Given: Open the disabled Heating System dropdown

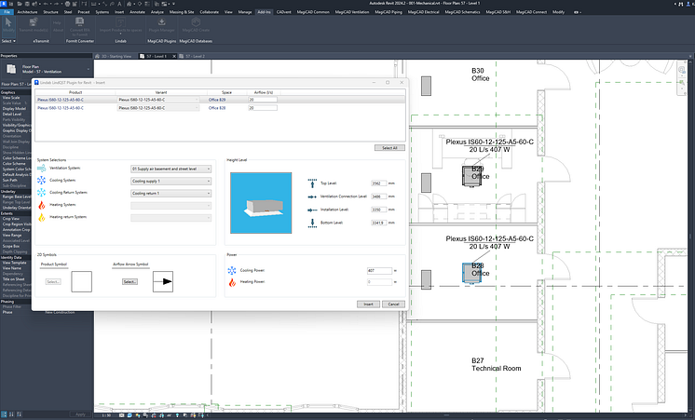Looking at the screenshot, I should tap(170, 206).
